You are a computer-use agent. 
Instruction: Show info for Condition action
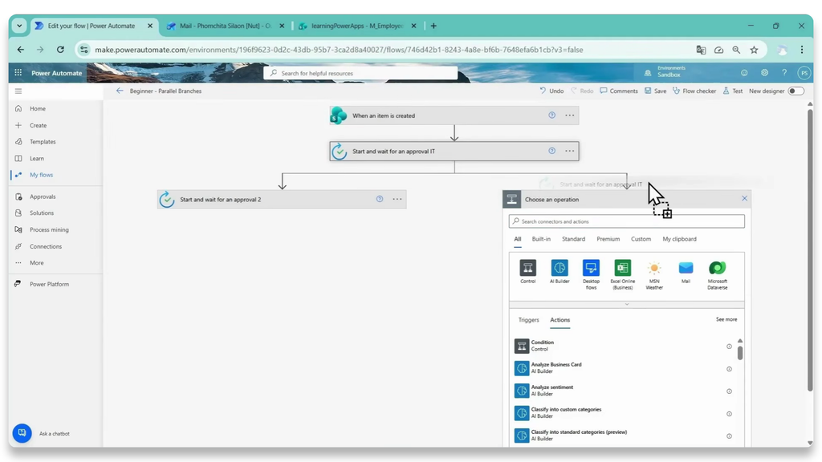729,346
